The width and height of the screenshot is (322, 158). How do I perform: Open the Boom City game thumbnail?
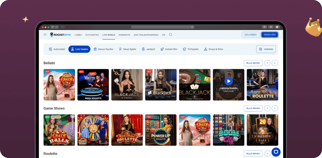[x=228, y=130]
